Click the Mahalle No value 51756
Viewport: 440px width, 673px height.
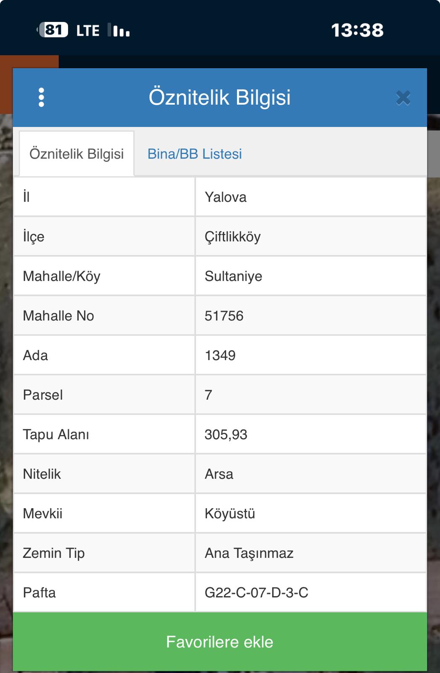pyautogui.click(x=224, y=316)
